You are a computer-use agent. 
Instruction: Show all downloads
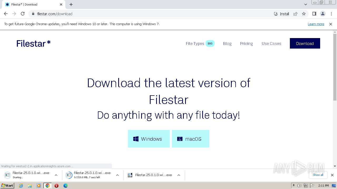click(x=318, y=175)
